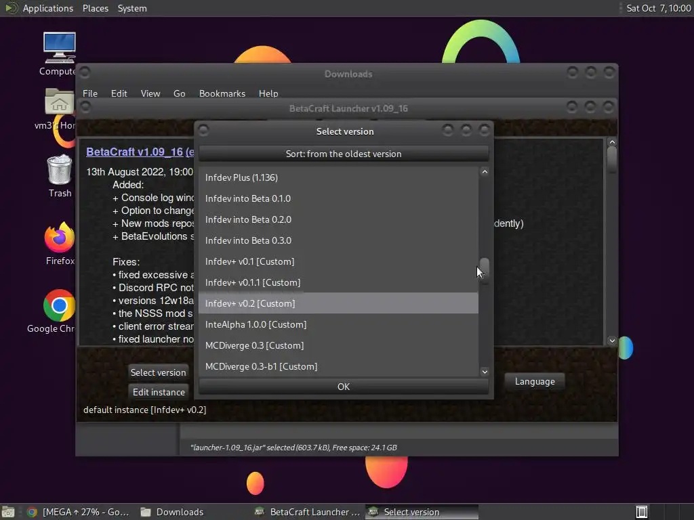Click the Applications menu logo icon
694x520 pixels.
pos(11,8)
